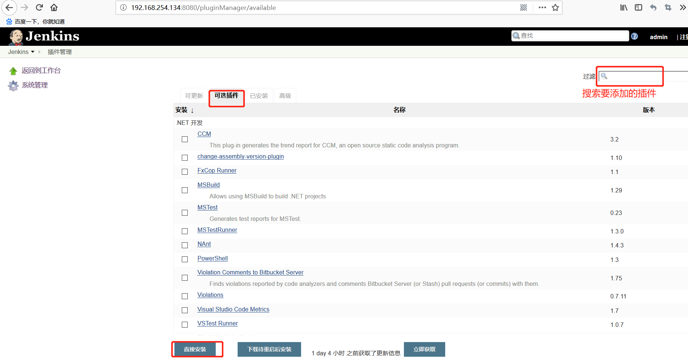Image resolution: width=688 pixels, height=359 pixels.
Task: Open the NAnt plugin link
Action: (x=204, y=244)
